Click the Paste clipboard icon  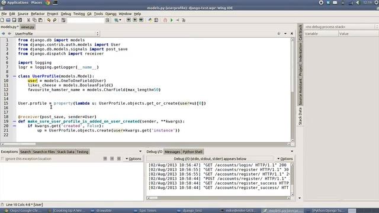[x=40, y=20]
